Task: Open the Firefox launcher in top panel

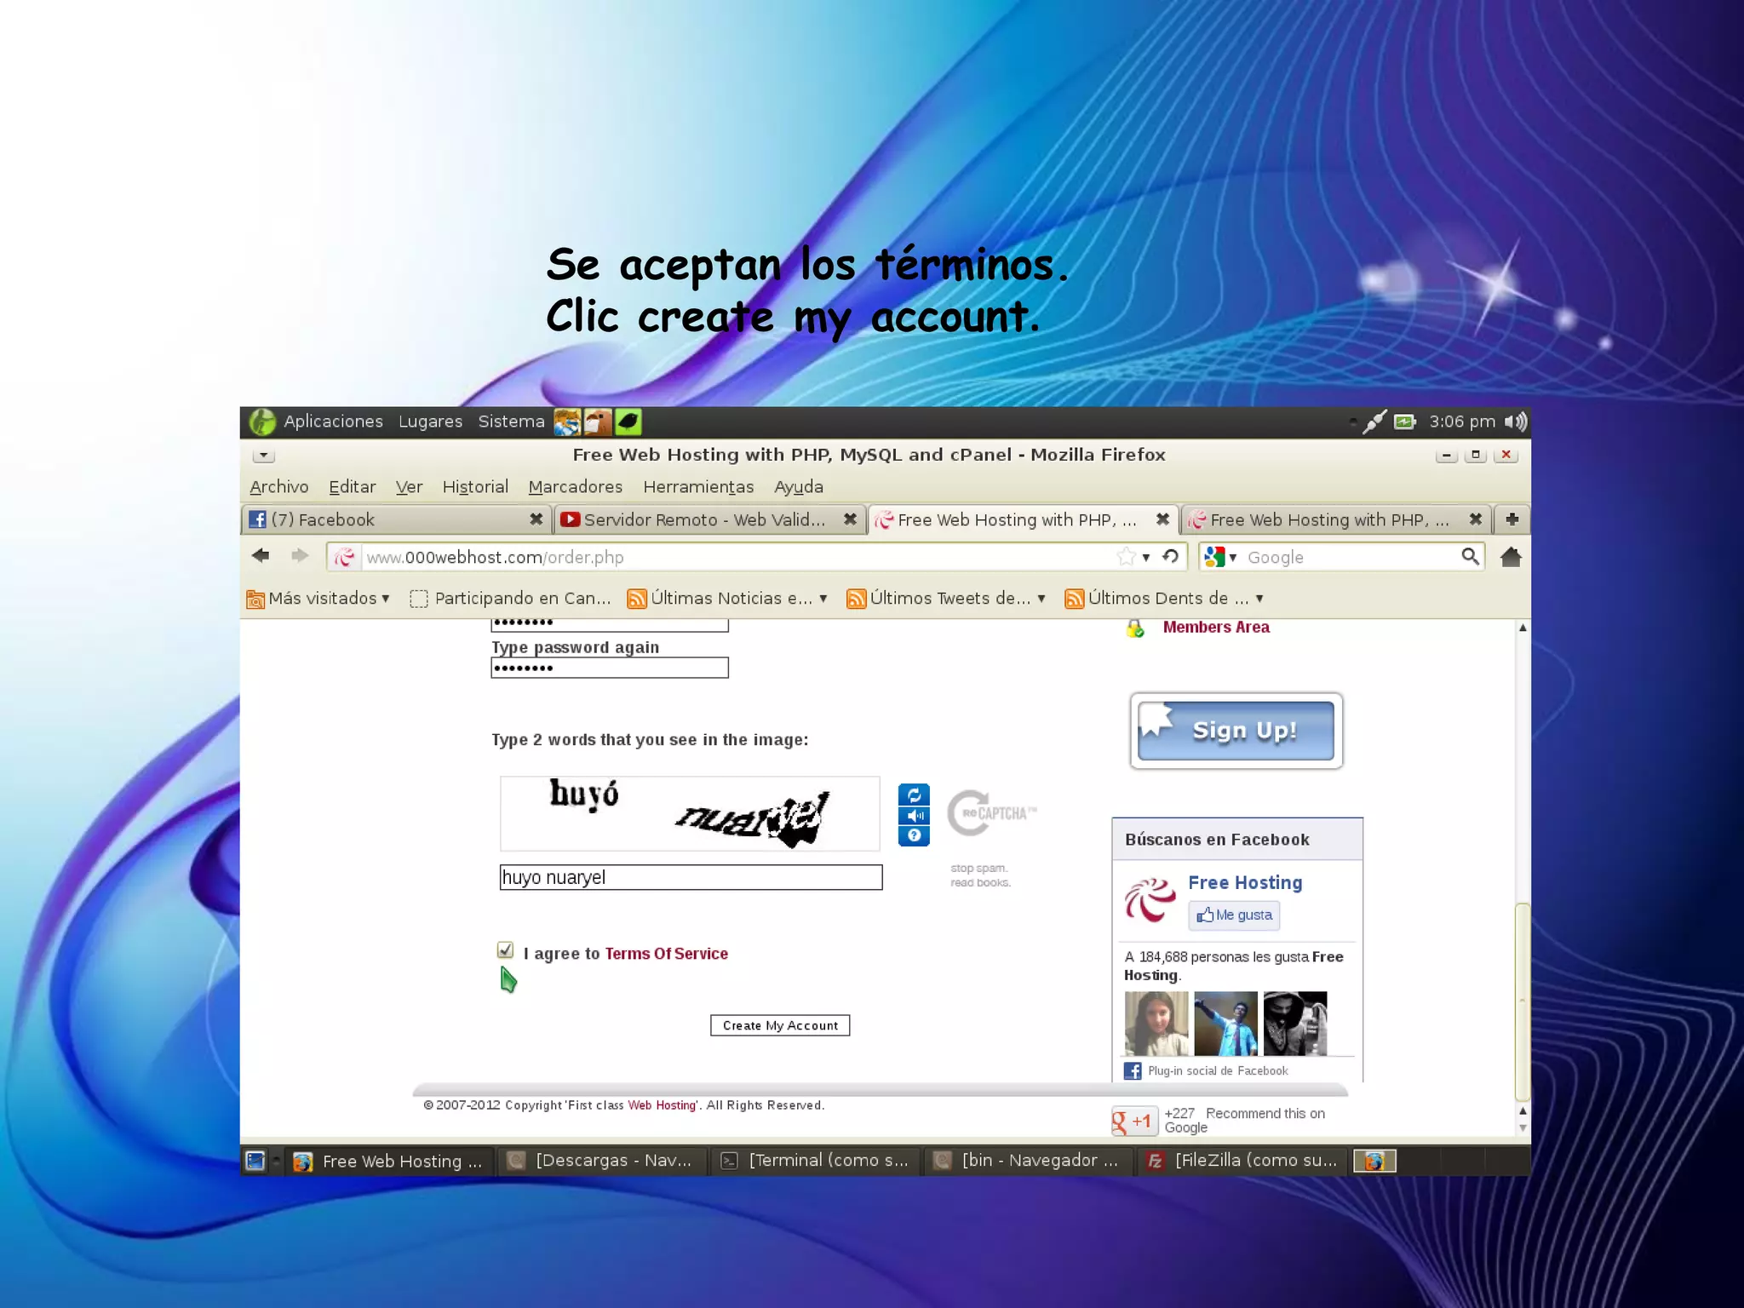Action: (x=567, y=422)
